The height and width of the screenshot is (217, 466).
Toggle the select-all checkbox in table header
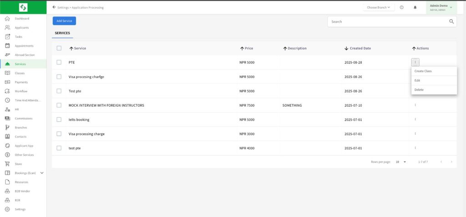[59, 48]
